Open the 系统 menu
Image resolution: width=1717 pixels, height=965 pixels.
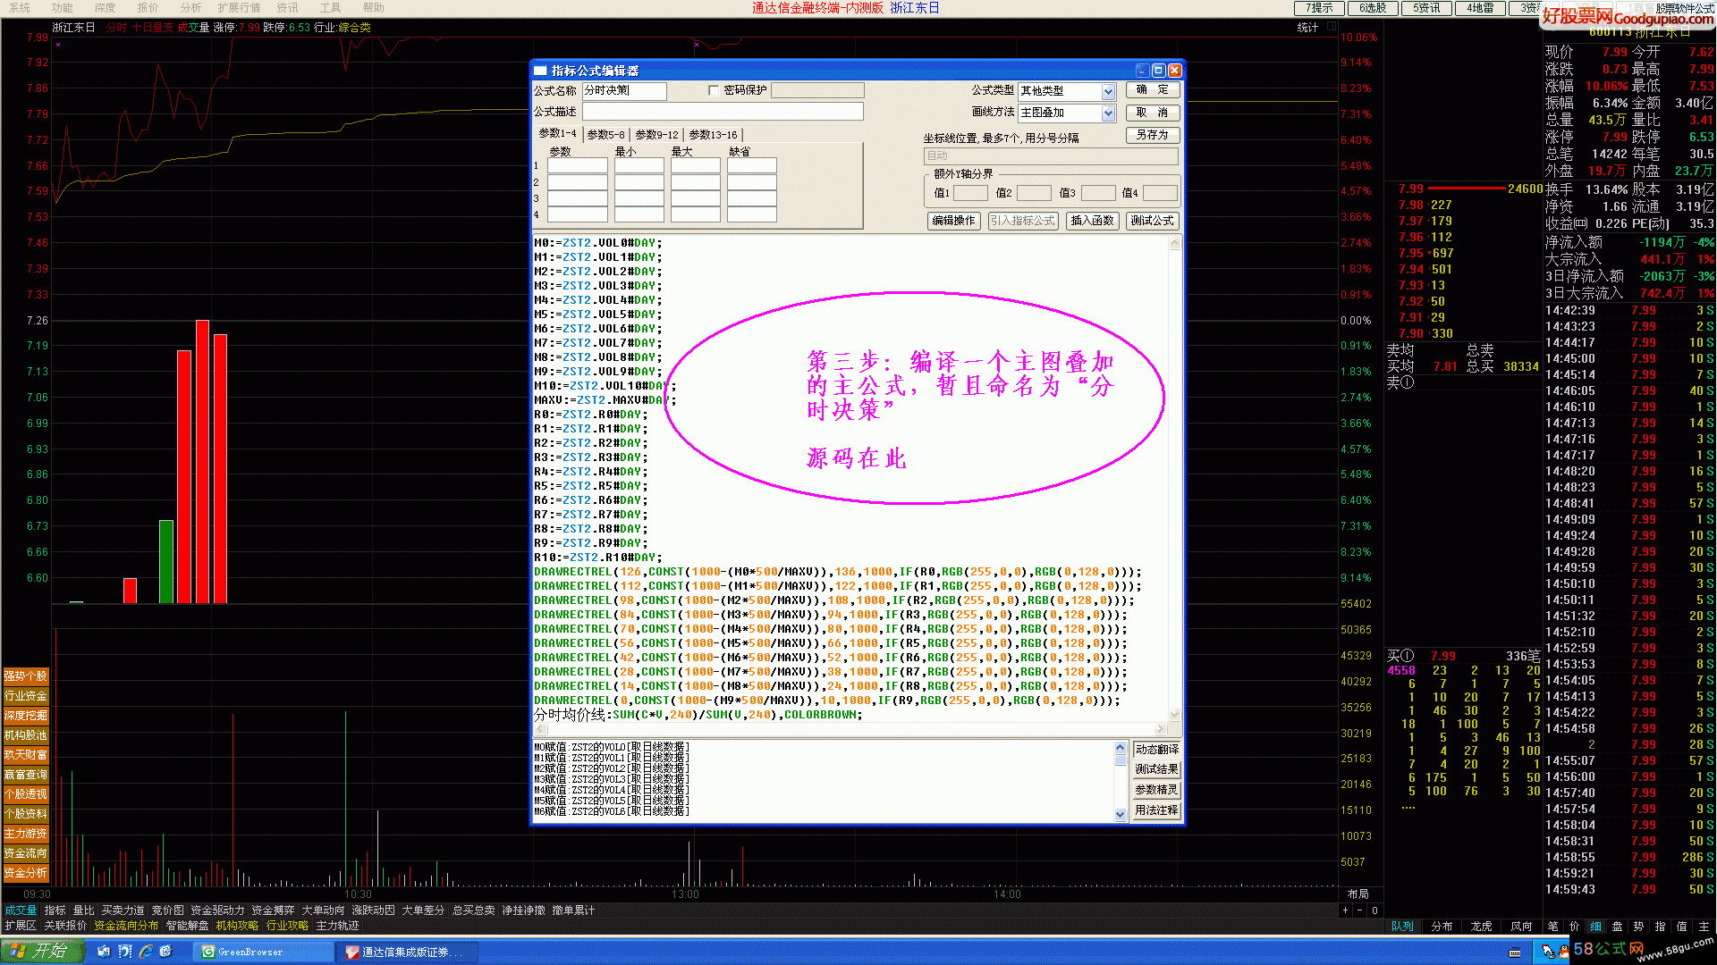[x=19, y=8]
